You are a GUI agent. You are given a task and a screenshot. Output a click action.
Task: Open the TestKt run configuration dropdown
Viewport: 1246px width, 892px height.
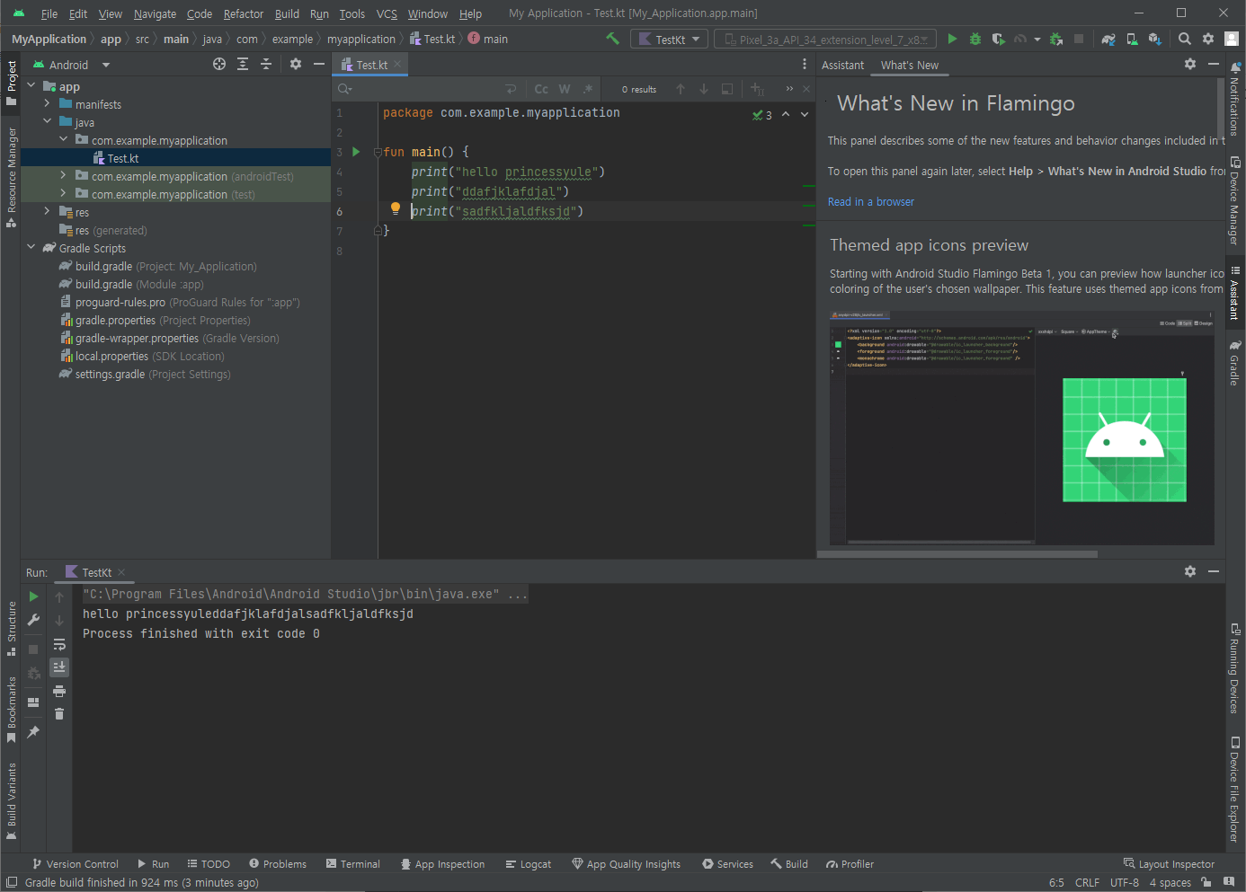tap(669, 40)
